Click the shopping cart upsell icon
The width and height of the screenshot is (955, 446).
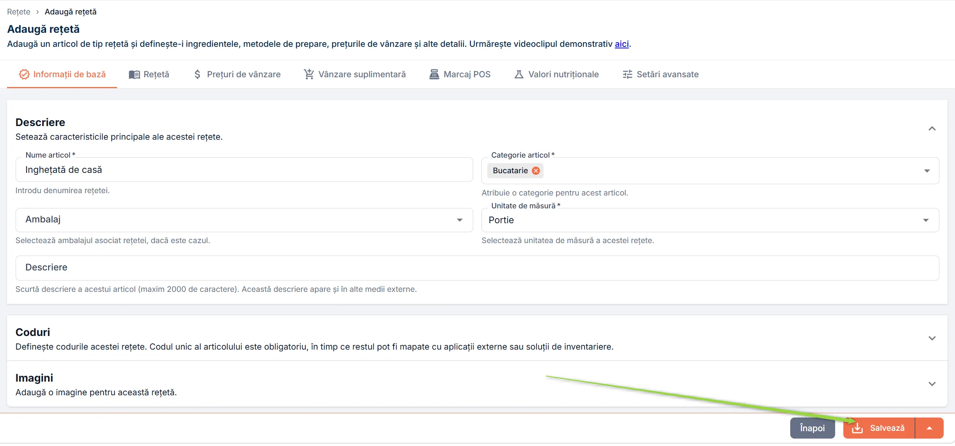click(309, 74)
